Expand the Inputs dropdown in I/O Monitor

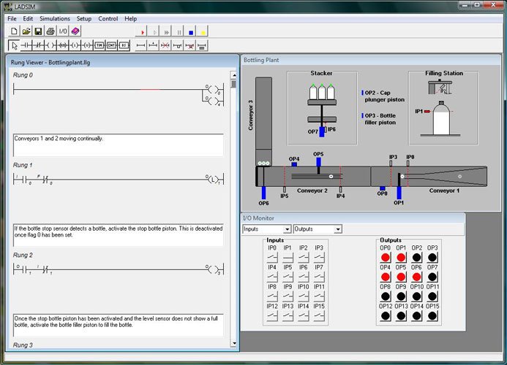click(287, 229)
